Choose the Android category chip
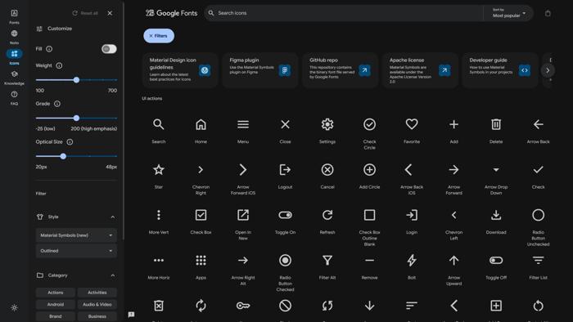 tap(56, 304)
